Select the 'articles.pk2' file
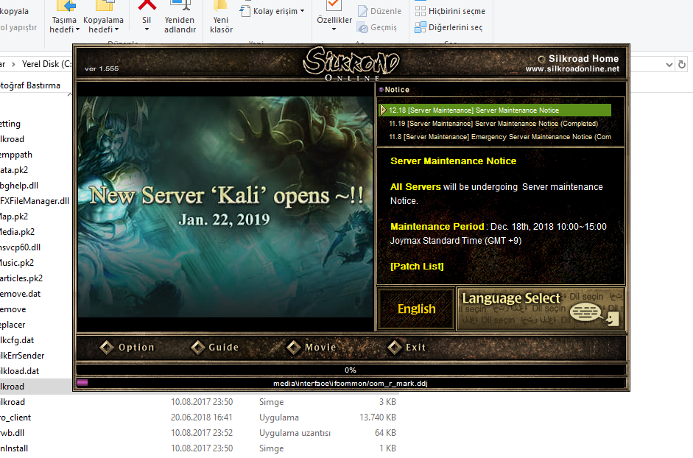 (x=21, y=278)
